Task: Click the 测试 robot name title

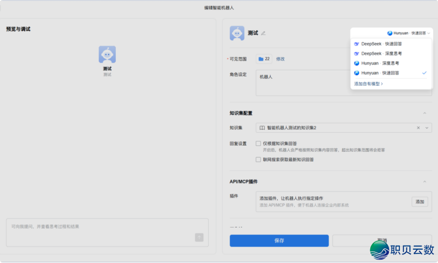Action: click(x=253, y=33)
